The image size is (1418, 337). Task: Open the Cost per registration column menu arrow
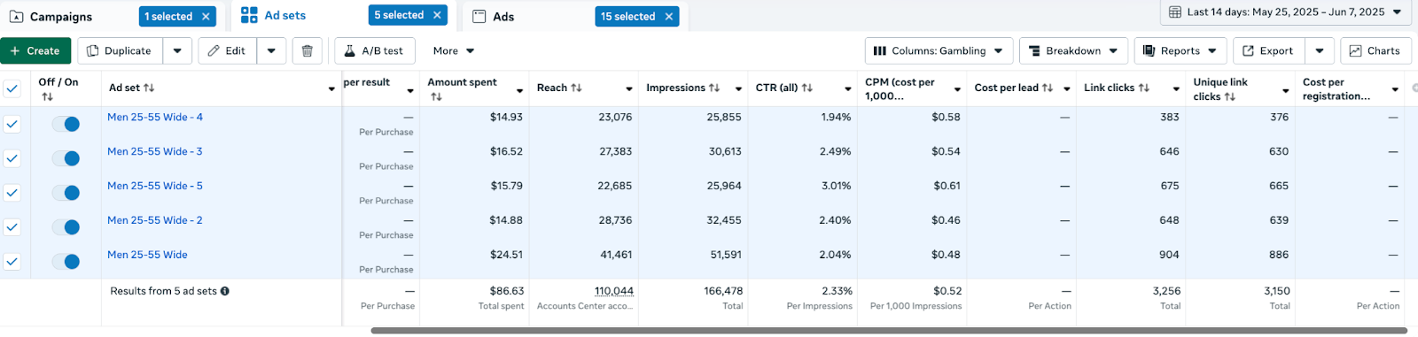[x=1395, y=89]
